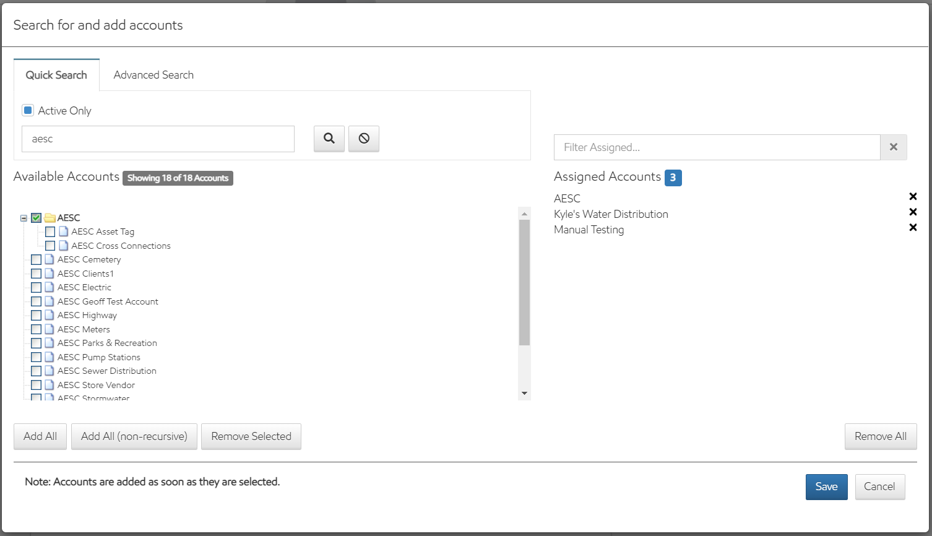Screen dimensions: 932x536
Task: Click the magnifying glass search icon
Action: (329, 139)
